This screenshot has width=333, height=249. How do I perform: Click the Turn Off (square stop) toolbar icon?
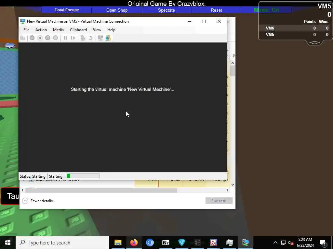(x=40, y=38)
